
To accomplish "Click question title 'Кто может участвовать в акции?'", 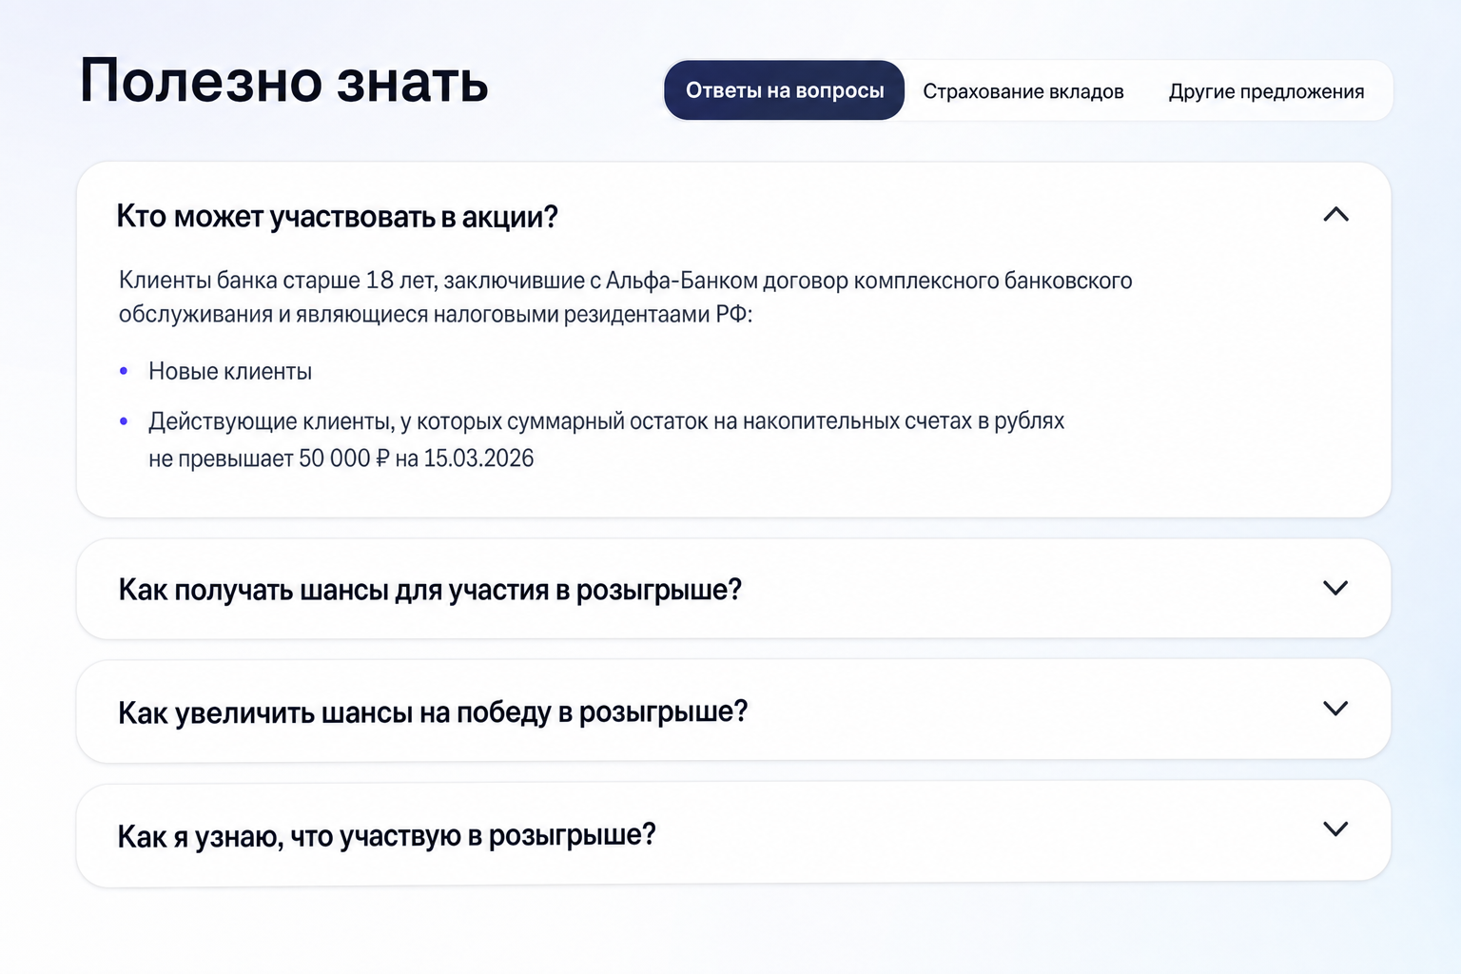I will tap(337, 217).
